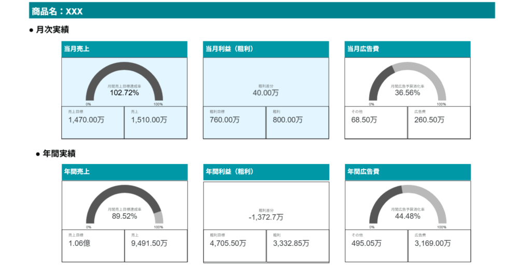Select the 広告費 3,169.00万 scorecard
531x269 pixels.
439,246
